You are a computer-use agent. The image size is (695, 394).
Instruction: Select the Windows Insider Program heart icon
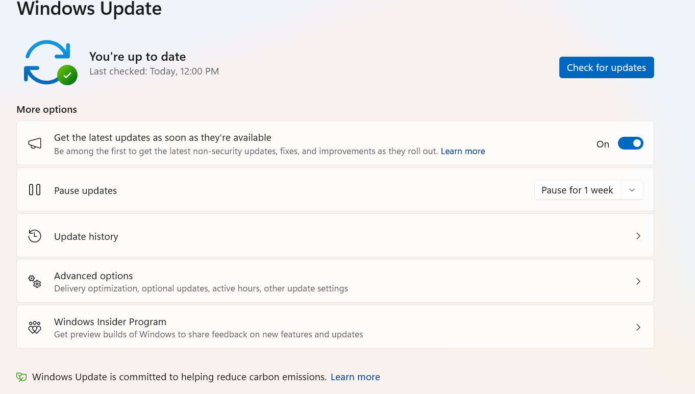click(x=34, y=327)
